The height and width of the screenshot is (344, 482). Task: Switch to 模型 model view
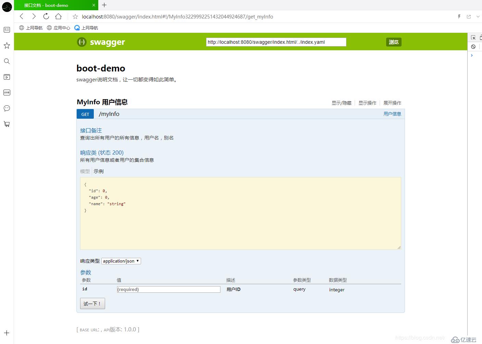(x=85, y=171)
